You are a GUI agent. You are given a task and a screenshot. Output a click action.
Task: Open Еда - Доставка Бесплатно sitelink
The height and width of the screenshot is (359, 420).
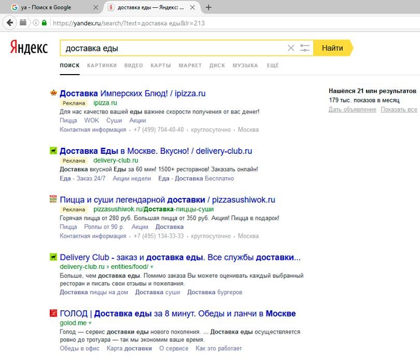[196, 178]
